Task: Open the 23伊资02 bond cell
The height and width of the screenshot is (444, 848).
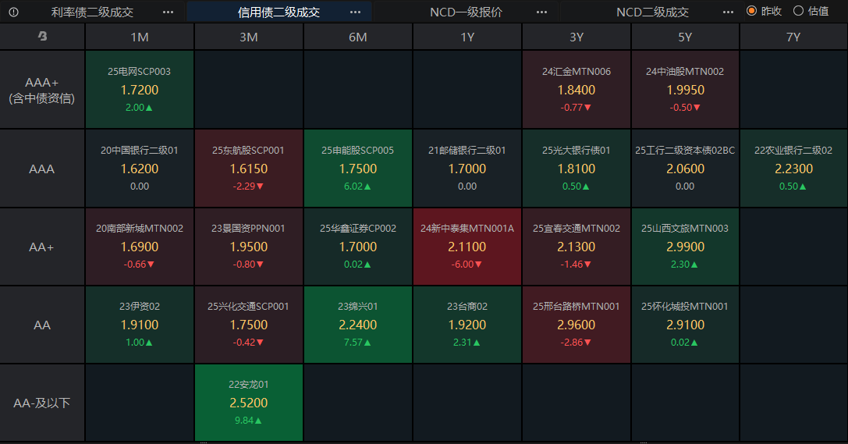Action: 140,325
